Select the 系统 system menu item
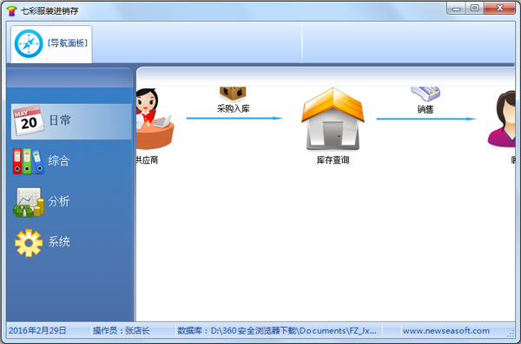Viewport: 521px width, 344px height. pyautogui.click(x=71, y=242)
